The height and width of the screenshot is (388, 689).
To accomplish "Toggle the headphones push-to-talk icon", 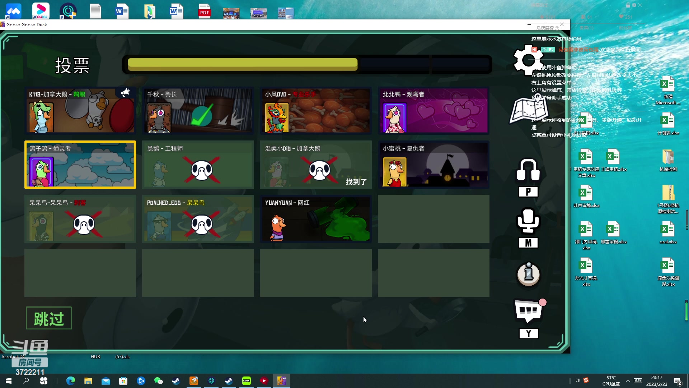I will (528, 170).
